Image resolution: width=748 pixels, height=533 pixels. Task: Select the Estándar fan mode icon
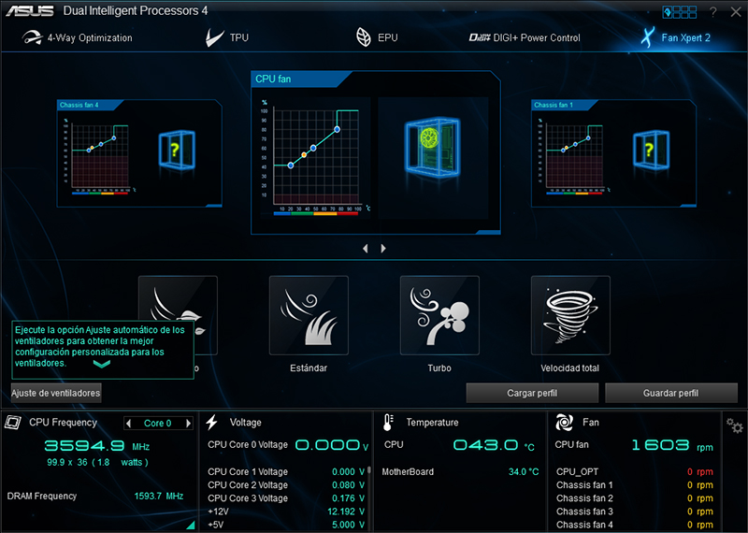pos(309,314)
